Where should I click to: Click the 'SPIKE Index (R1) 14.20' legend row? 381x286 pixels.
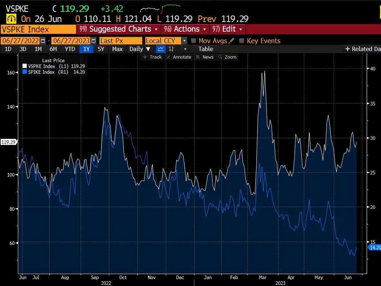point(54,72)
